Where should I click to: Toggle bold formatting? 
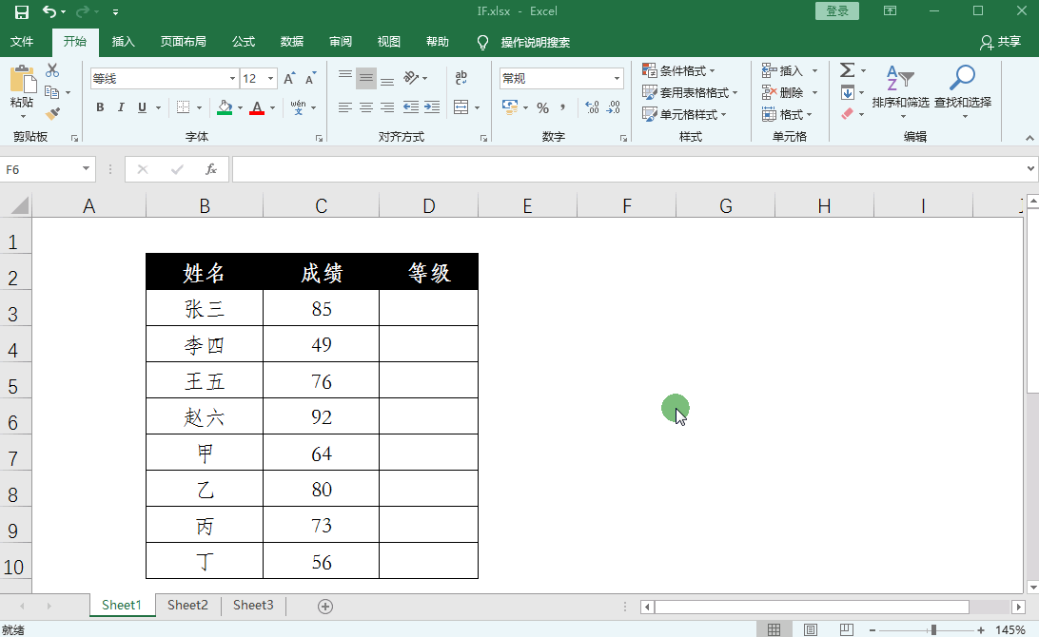coord(100,107)
